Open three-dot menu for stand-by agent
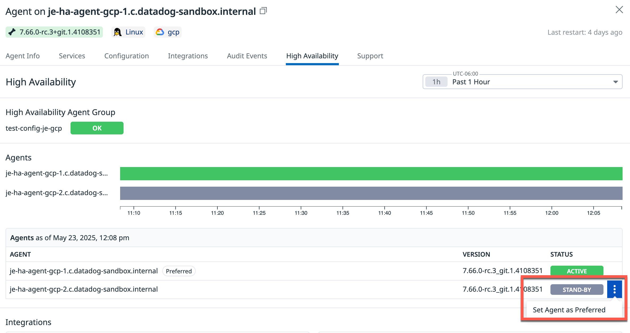 (614, 289)
